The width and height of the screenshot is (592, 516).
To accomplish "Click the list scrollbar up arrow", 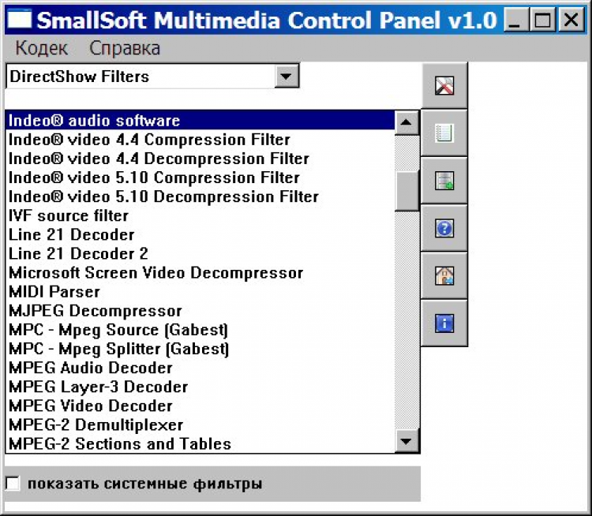I will coord(407,122).
